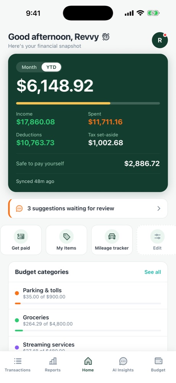Switch to the AI Insights tab label
This screenshot has width=176, height=383.
(123, 370)
